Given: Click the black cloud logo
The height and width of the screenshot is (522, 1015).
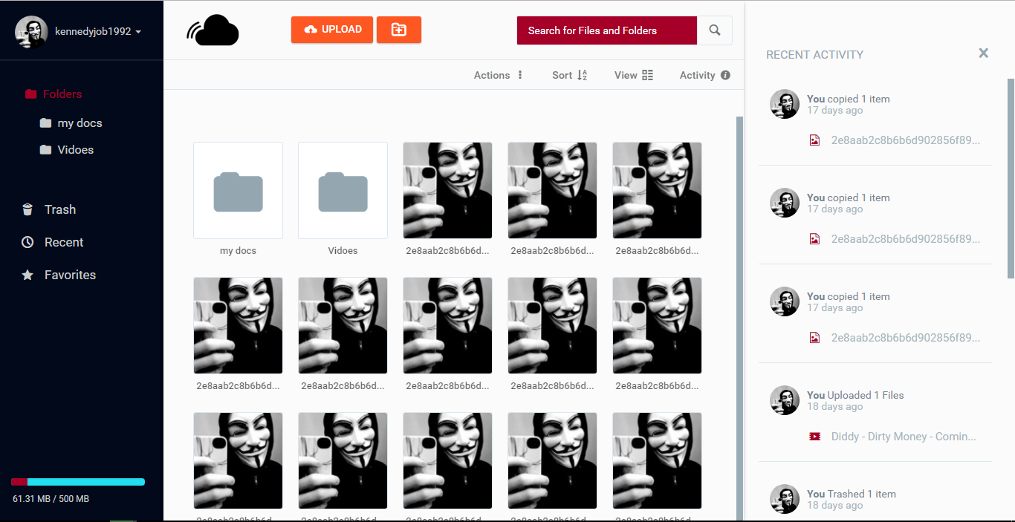Looking at the screenshot, I should [x=213, y=30].
